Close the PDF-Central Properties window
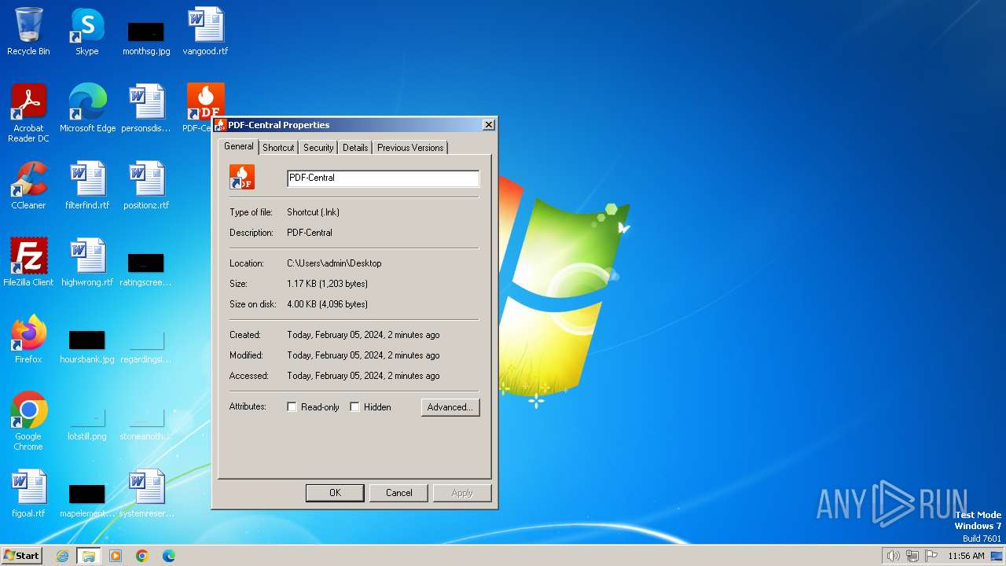Viewport: 1006px width, 566px height. coord(488,125)
